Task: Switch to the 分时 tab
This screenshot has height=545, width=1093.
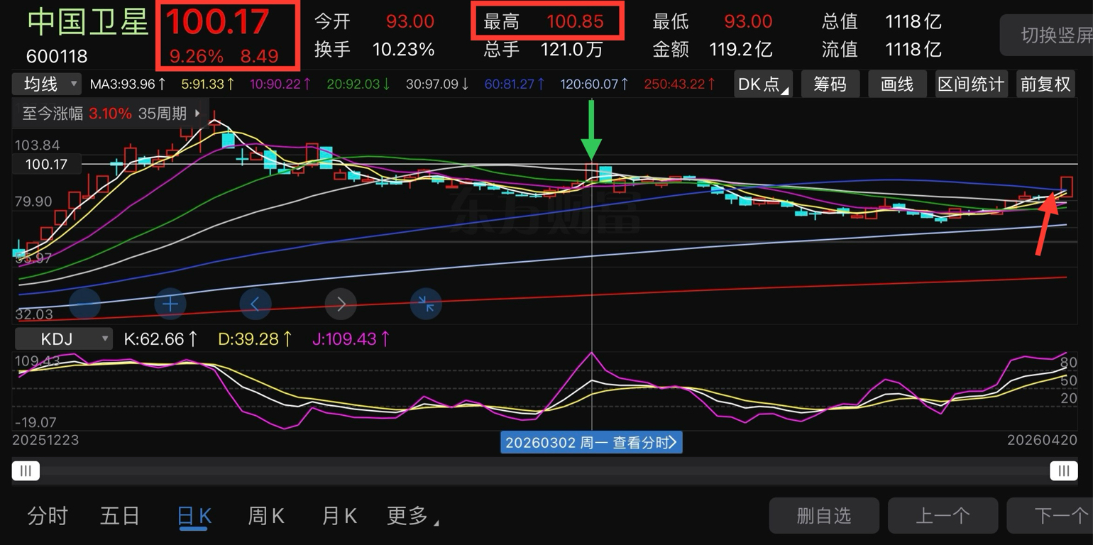Action: pyautogui.click(x=48, y=516)
